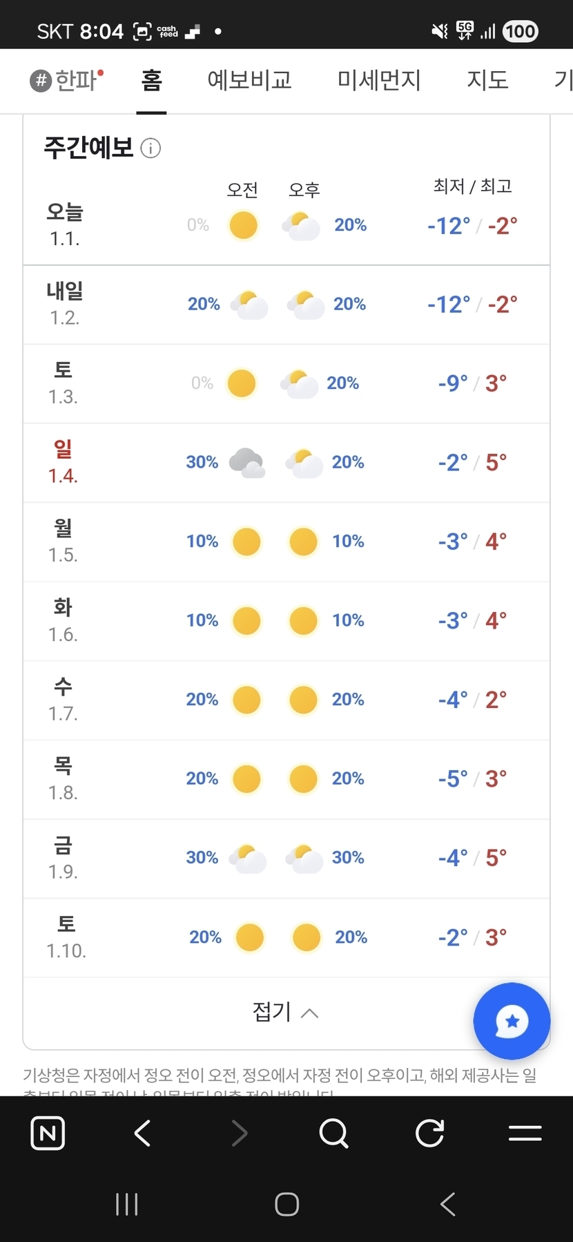
Task: Tap the forward arrow in browser bar
Action: tap(239, 1134)
